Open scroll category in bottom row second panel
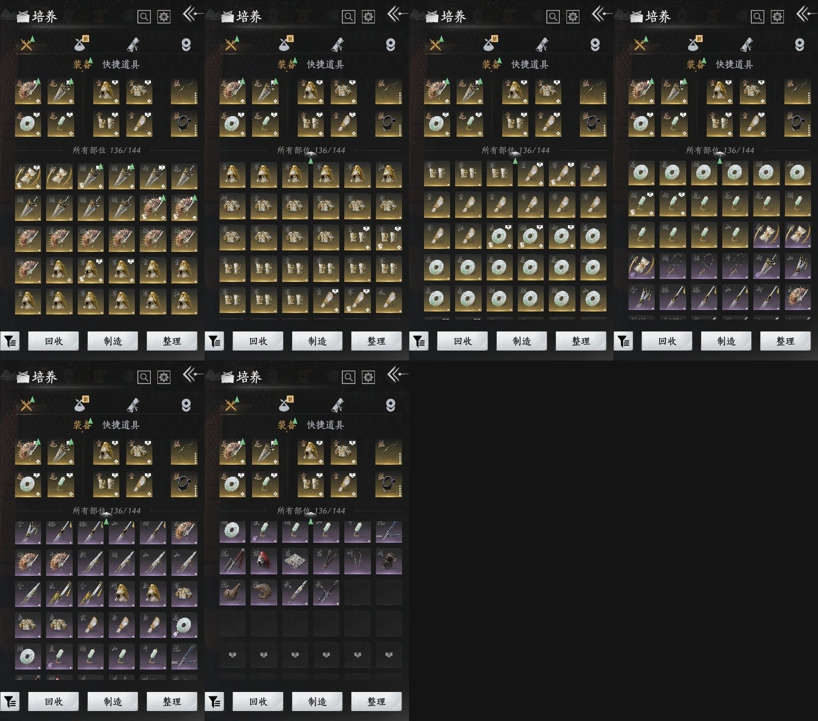Image resolution: width=818 pixels, height=721 pixels. tap(338, 405)
